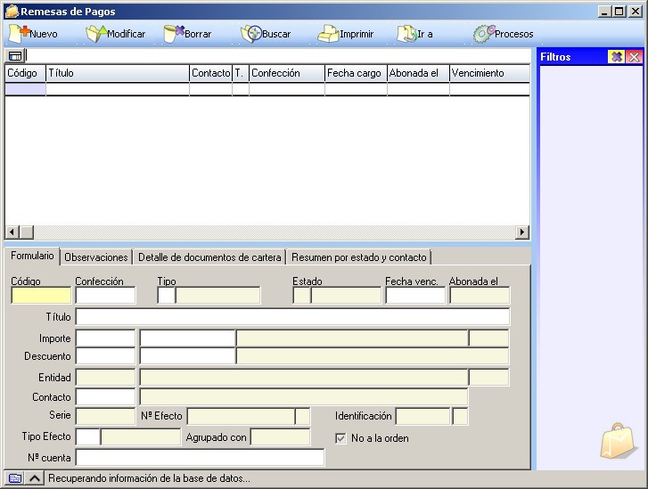
Task: Click the Fecha venc. field
Action: coord(415,296)
